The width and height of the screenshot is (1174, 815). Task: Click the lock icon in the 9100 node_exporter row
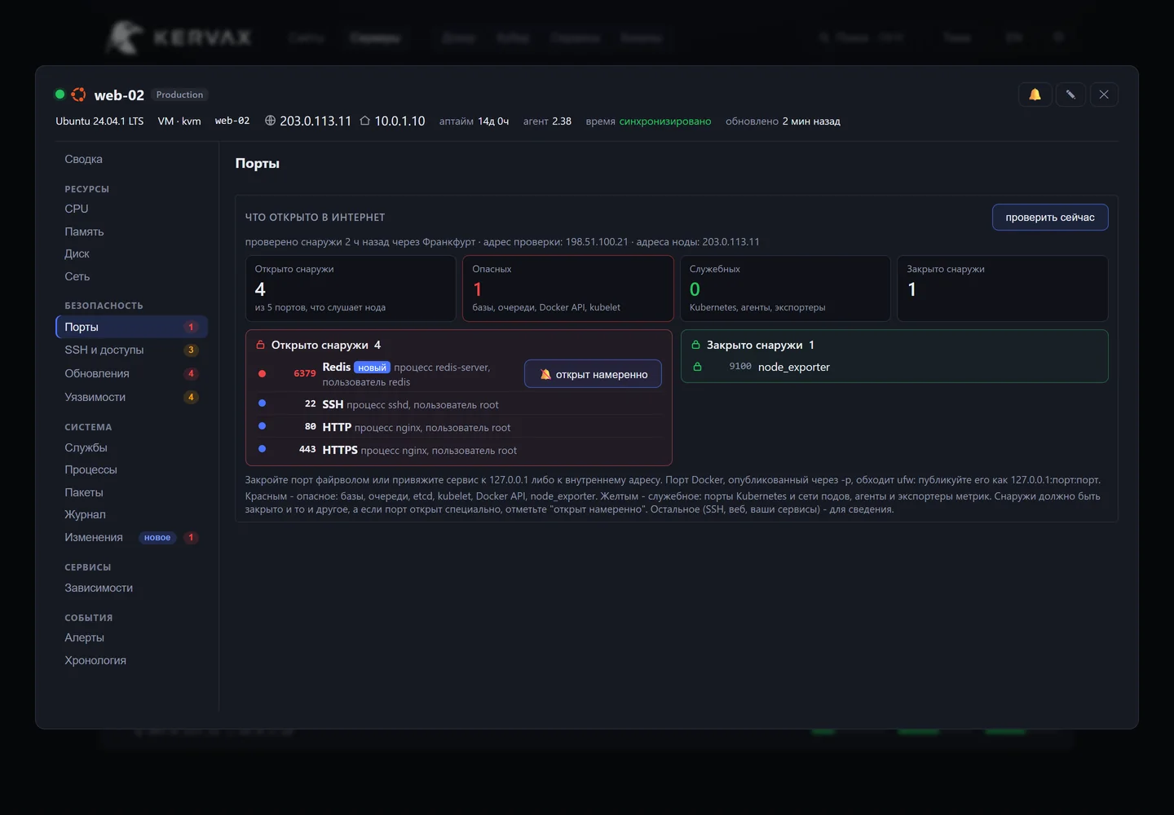click(x=697, y=367)
